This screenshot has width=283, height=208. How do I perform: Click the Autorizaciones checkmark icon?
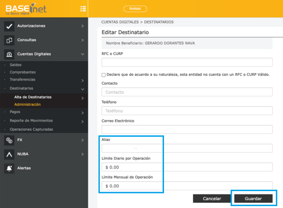point(9,26)
